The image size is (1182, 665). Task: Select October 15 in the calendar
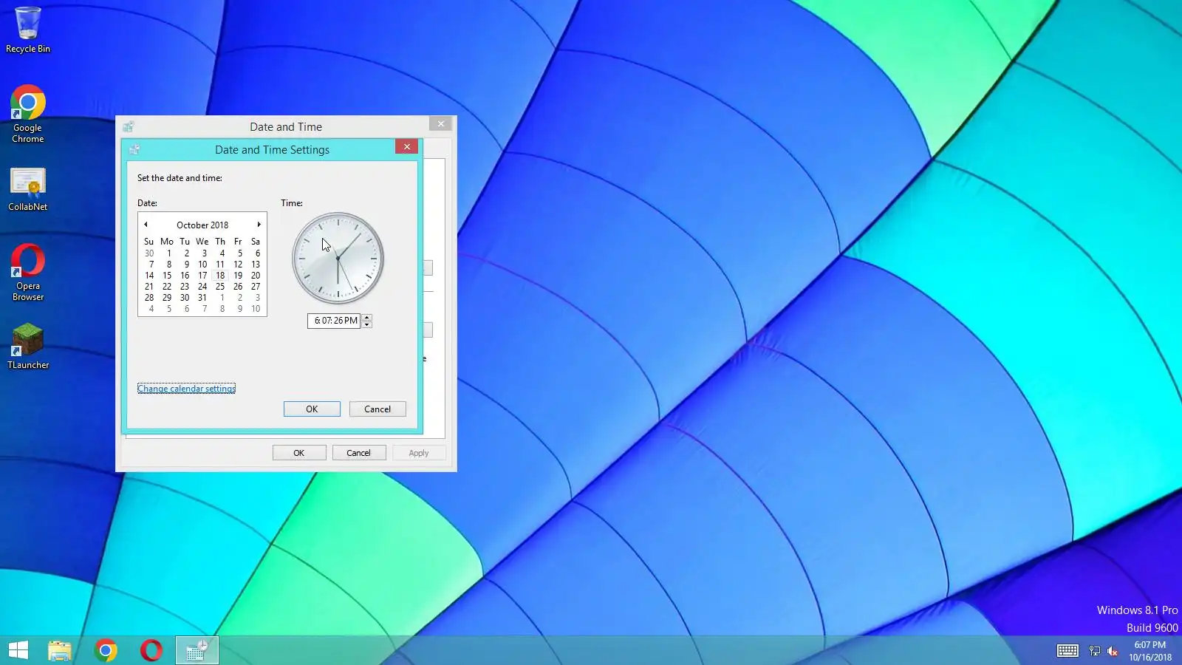coord(167,276)
